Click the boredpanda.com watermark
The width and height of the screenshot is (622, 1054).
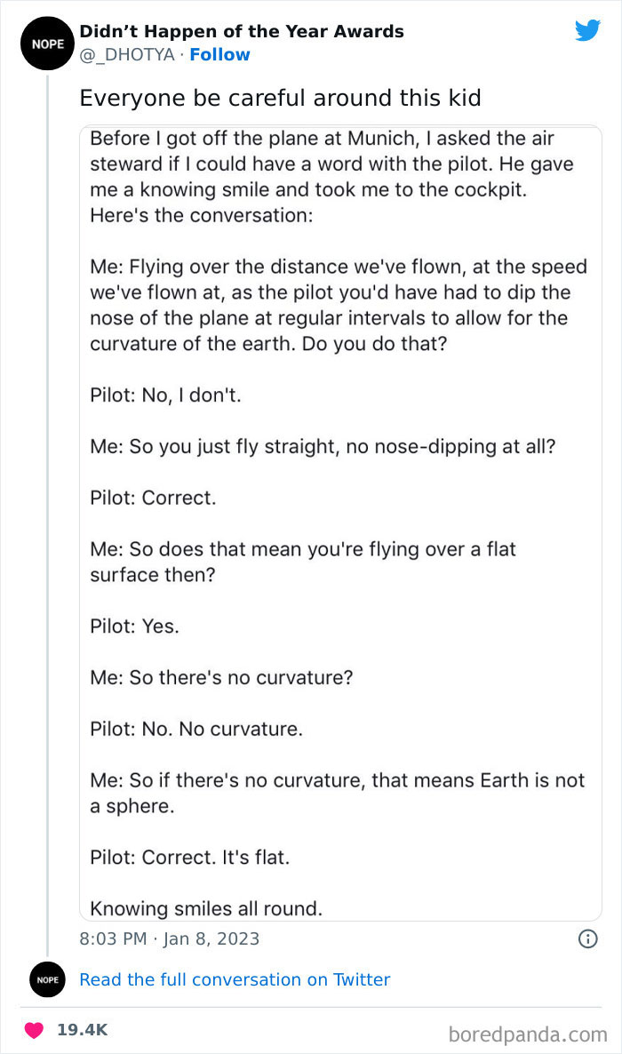527,1034
